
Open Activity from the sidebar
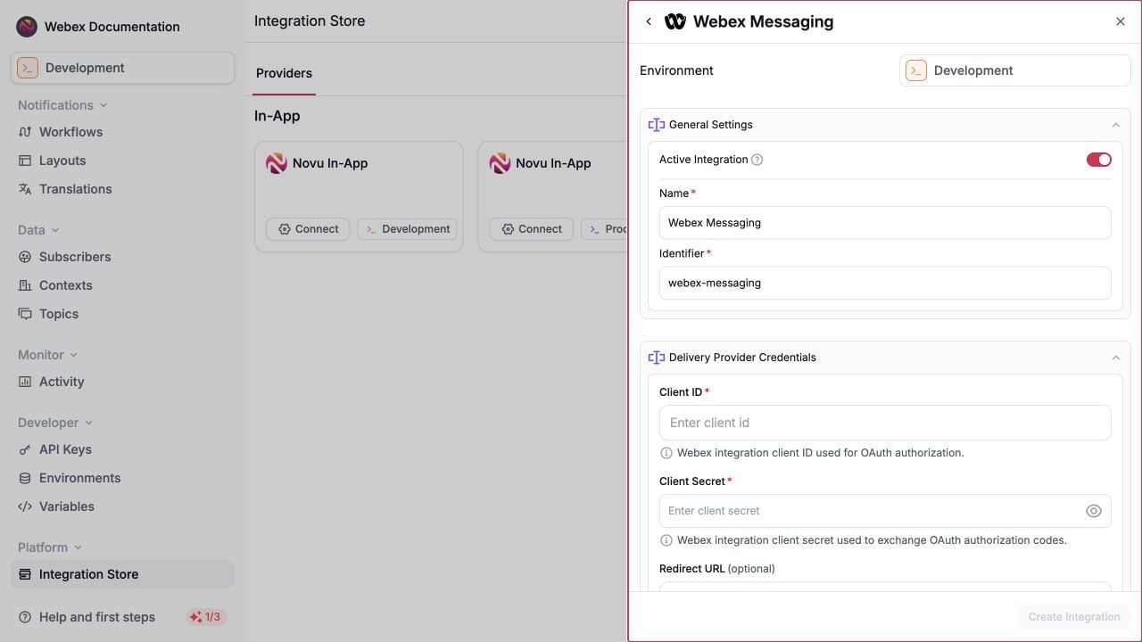coord(123,382)
